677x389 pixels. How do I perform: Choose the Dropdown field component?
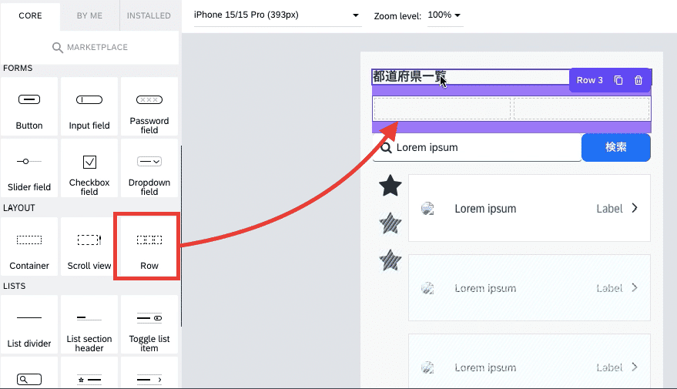point(149,168)
